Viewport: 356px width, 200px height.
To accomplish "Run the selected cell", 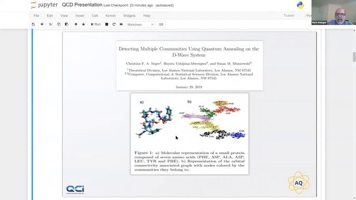I will (96, 24).
